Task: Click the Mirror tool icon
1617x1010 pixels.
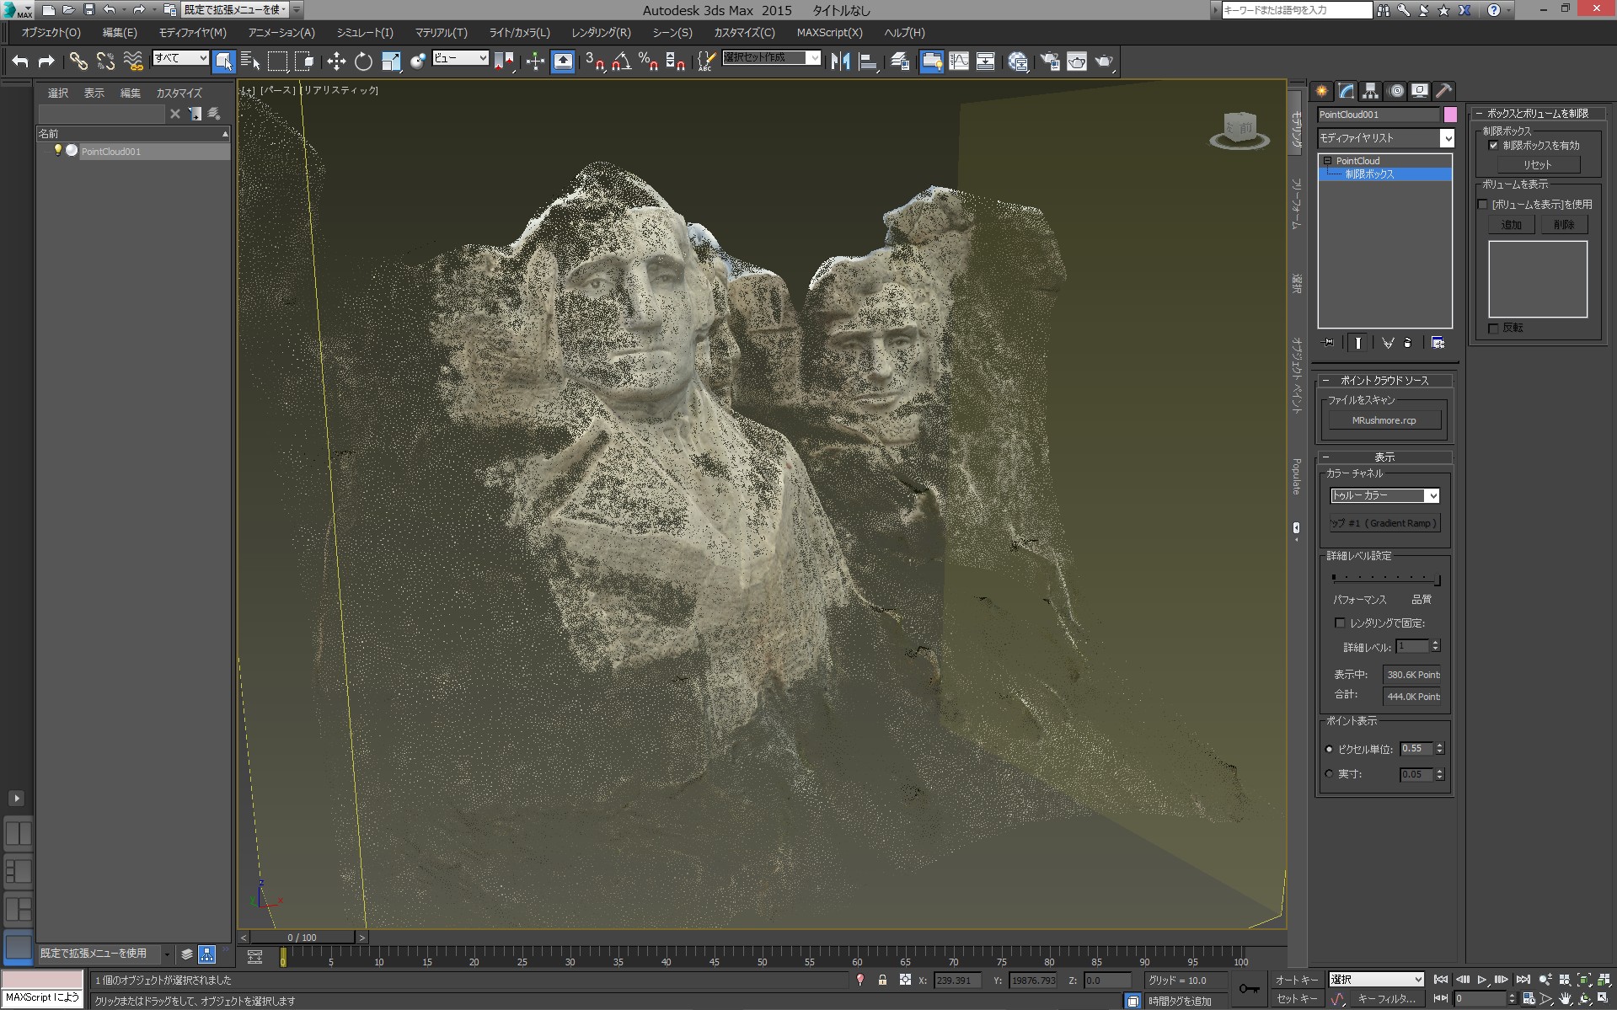Action: pos(839,61)
